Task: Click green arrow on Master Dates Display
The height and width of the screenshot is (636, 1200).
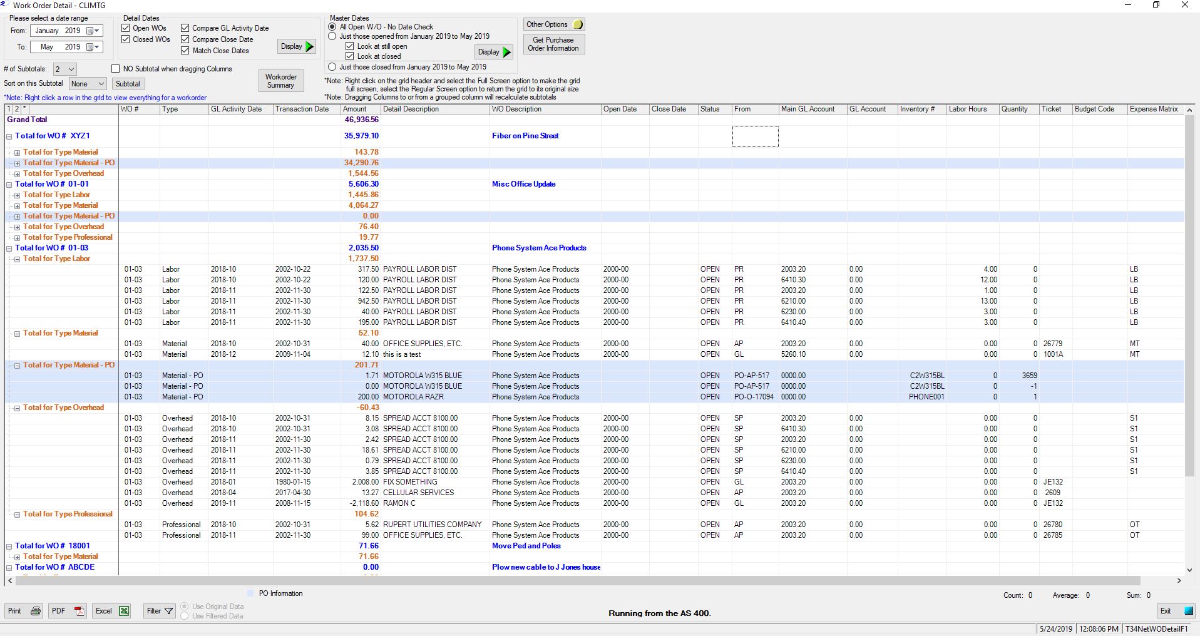Action: pos(507,52)
